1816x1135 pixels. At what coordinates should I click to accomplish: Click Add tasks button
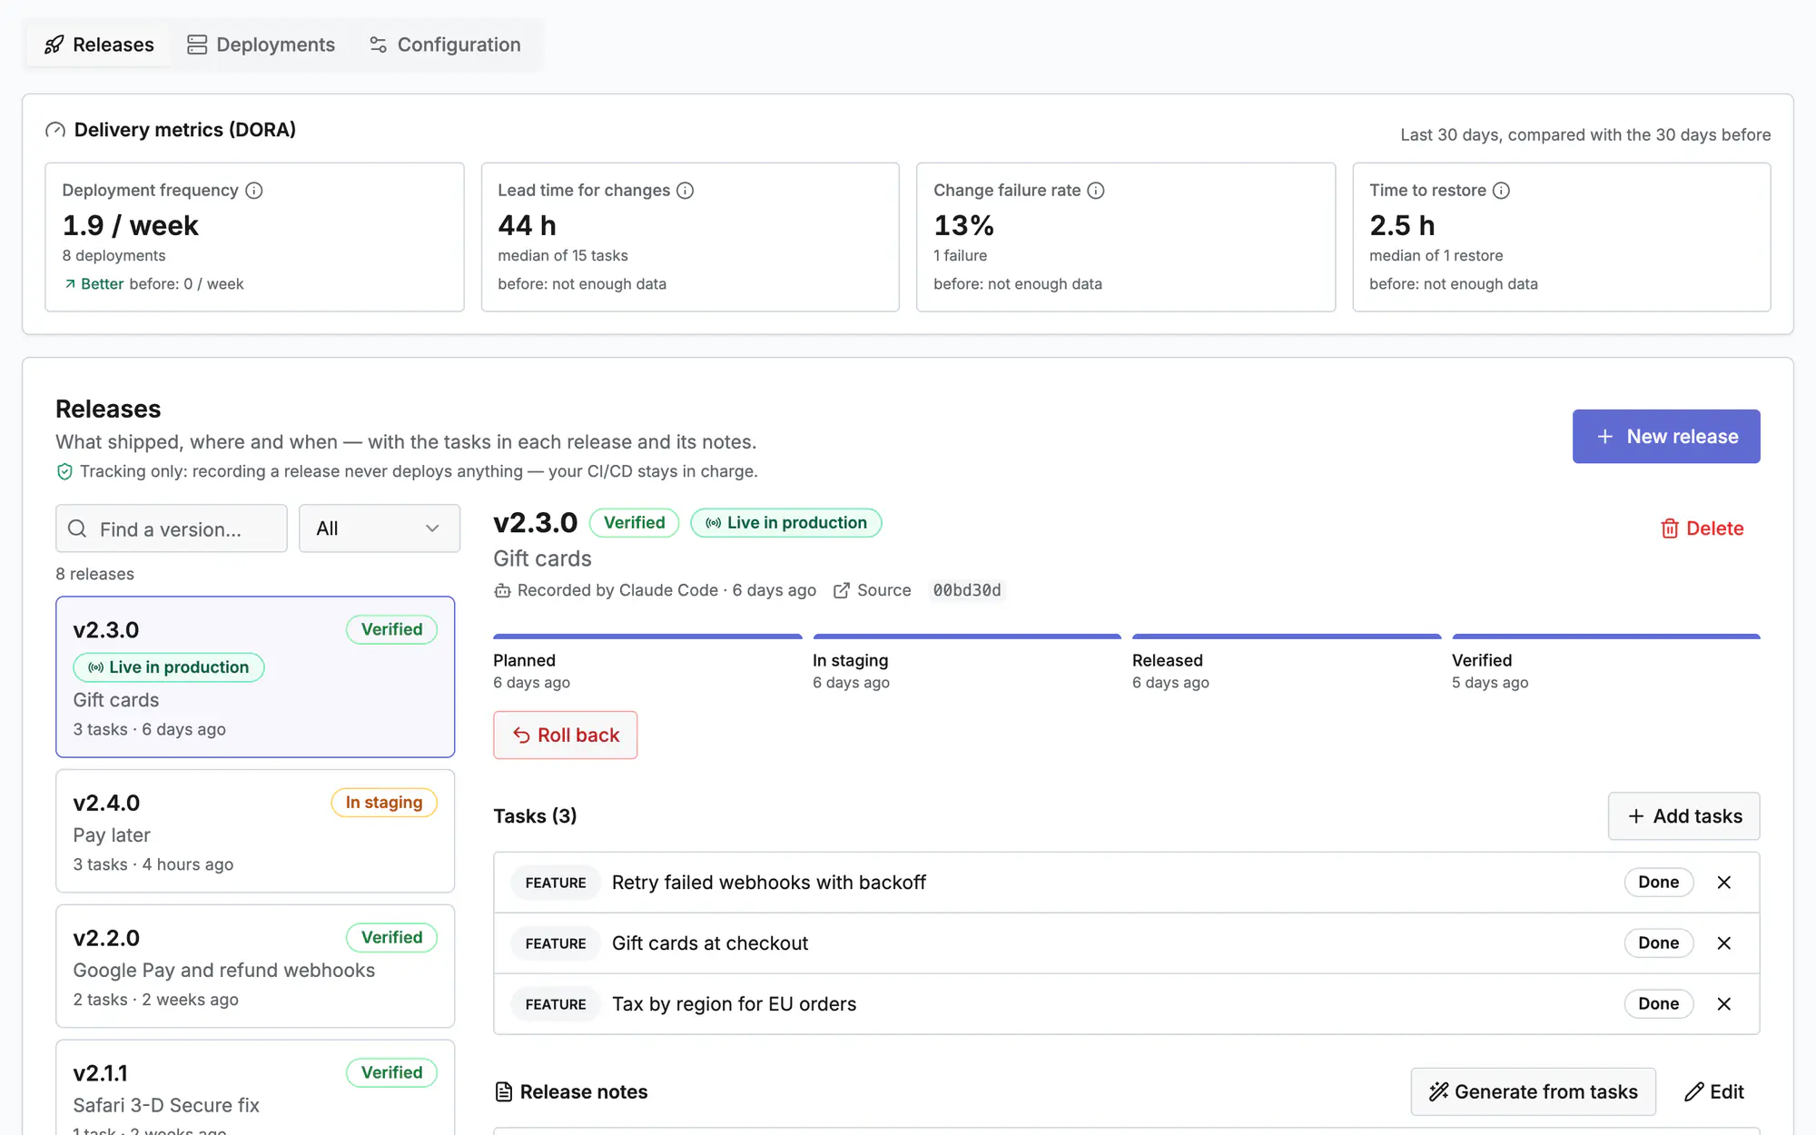[1684, 816]
